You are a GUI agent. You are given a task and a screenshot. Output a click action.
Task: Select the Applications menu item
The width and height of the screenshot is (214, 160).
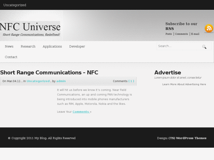tap(52, 47)
